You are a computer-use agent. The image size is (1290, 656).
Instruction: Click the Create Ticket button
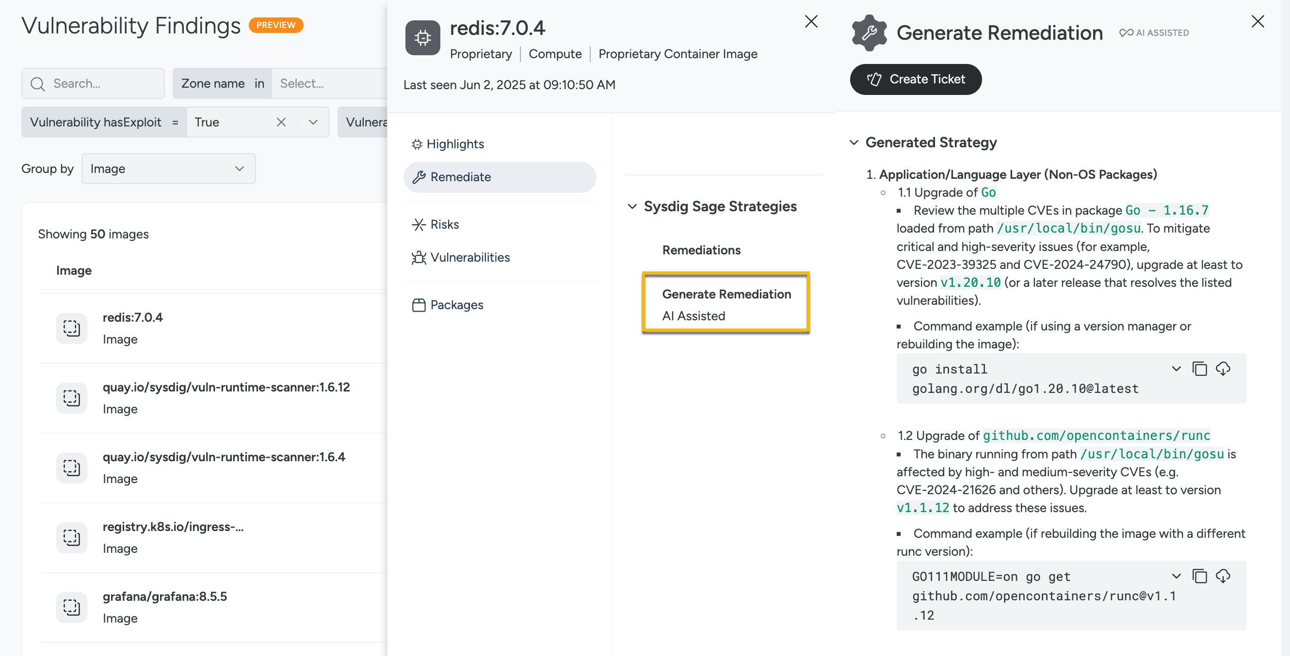click(x=916, y=79)
